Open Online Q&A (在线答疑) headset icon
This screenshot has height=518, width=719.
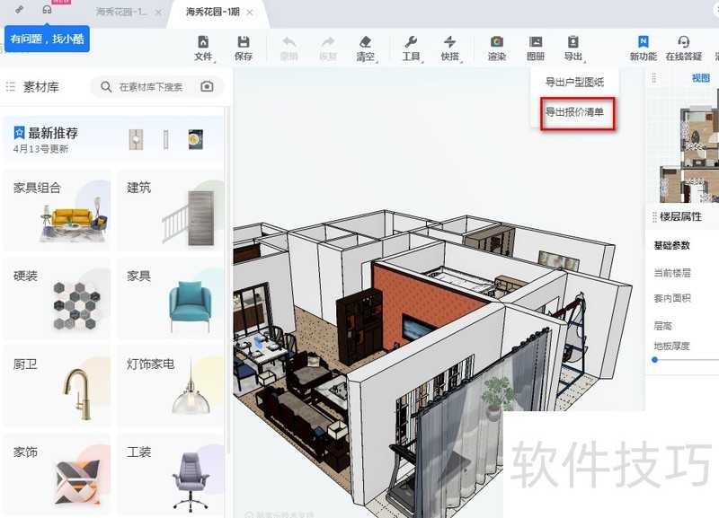click(683, 48)
